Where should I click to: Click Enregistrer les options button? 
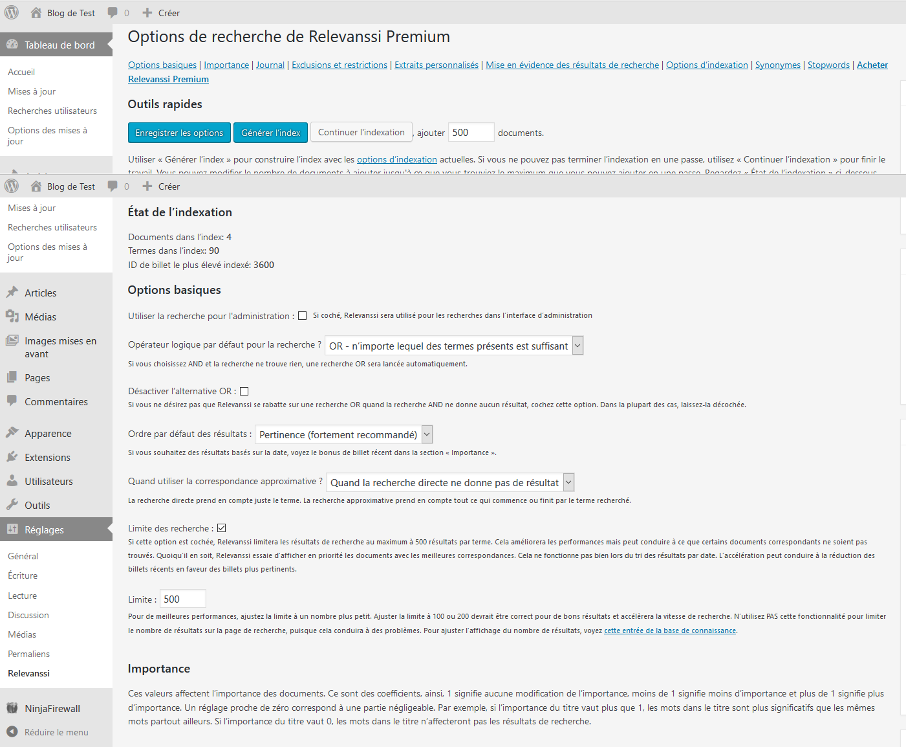pos(179,133)
